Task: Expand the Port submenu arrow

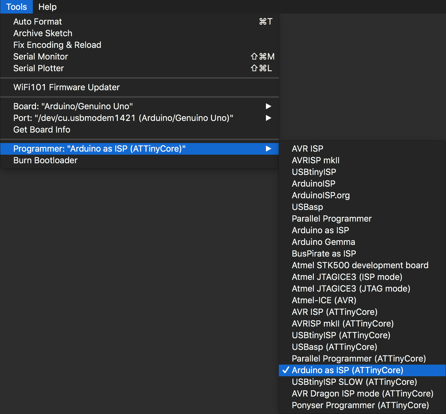Action: coord(268,118)
